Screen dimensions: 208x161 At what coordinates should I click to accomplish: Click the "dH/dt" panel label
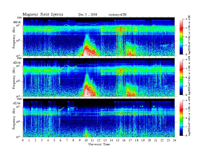coord(17,22)
